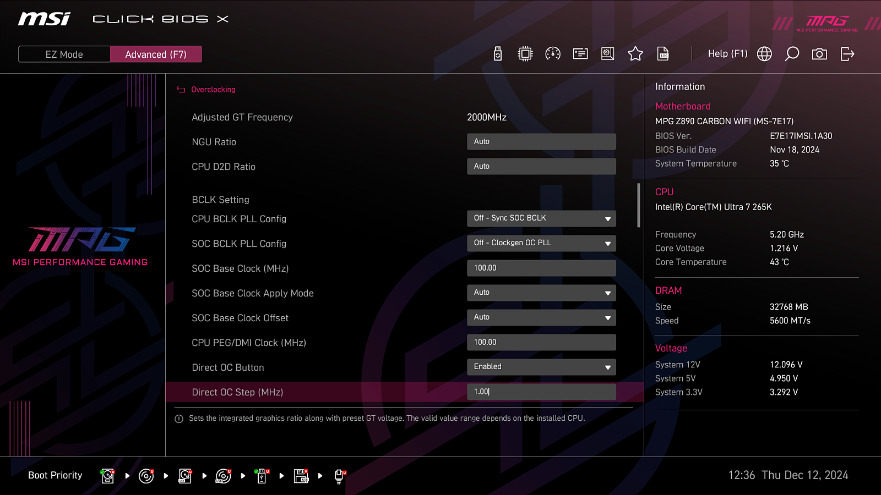Click the 12.096 V System 12V reading
The image size is (881, 495).
coord(786,365)
